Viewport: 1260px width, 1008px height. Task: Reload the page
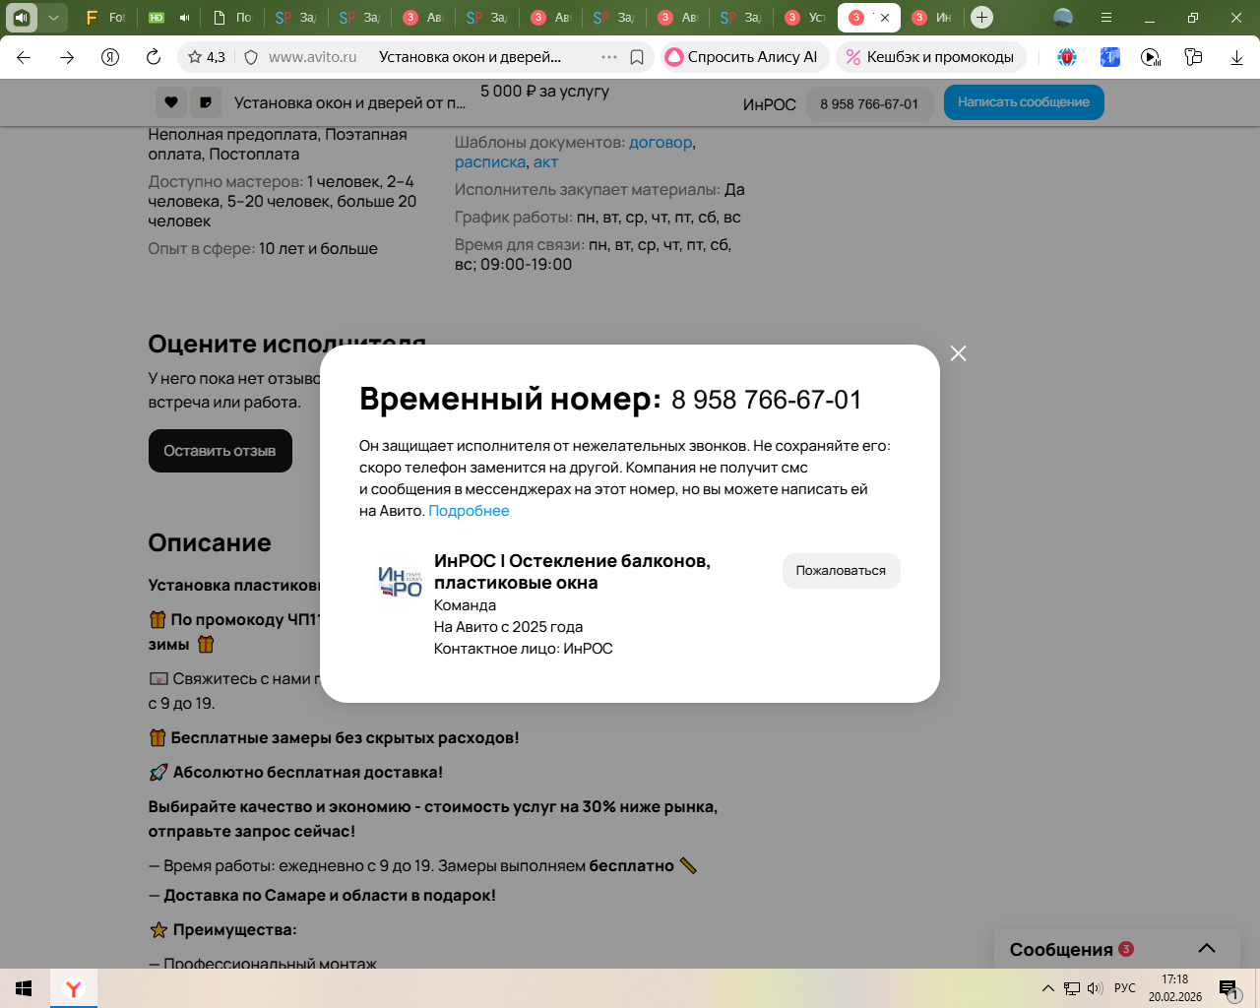[154, 57]
